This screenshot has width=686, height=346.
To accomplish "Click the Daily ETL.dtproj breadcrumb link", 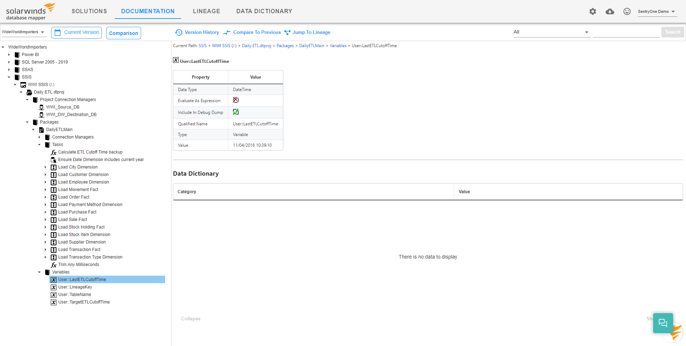I will (x=257, y=46).
